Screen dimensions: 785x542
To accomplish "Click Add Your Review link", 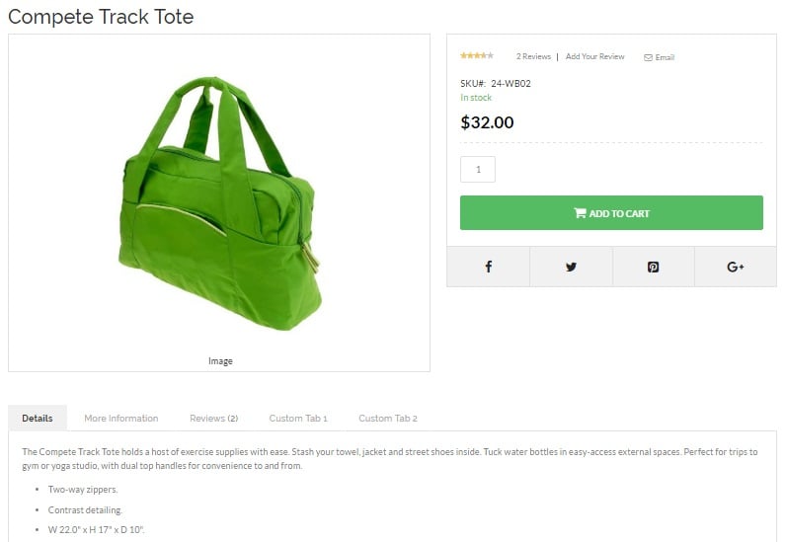I will point(594,56).
